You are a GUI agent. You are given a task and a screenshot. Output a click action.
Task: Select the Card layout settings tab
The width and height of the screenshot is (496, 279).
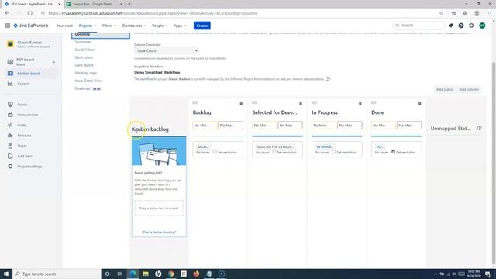click(x=84, y=65)
